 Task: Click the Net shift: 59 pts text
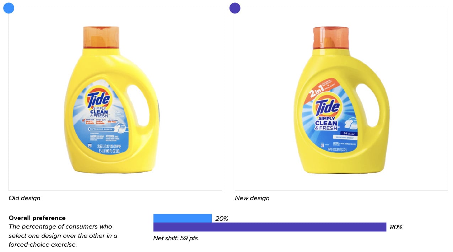pos(176,238)
